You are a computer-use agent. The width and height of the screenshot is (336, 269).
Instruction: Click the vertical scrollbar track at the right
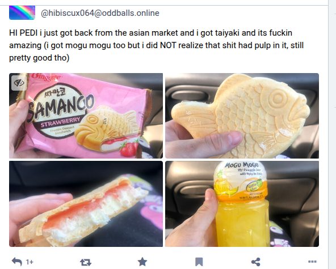click(332, 135)
